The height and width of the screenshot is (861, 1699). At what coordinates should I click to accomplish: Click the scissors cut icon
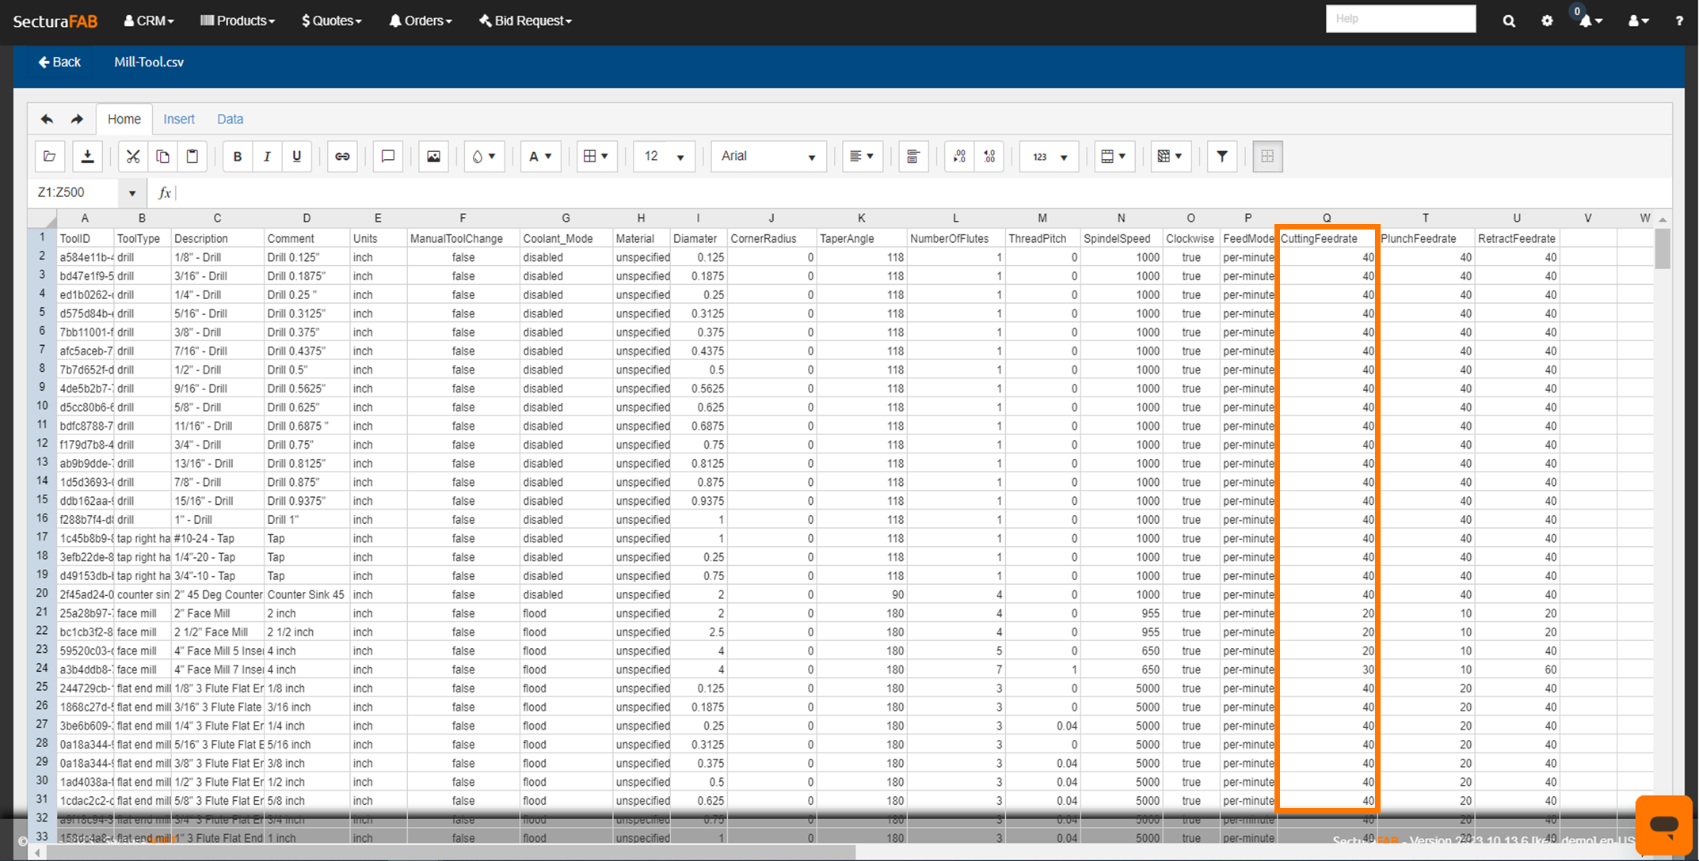point(133,157)
